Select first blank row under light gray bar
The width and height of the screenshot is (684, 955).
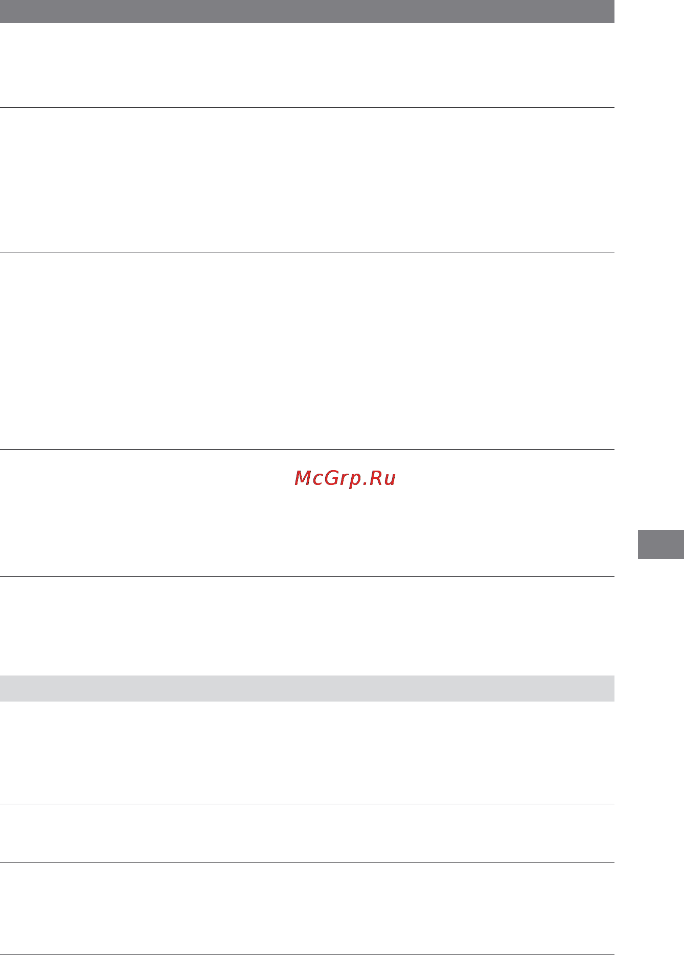coord(307,752)
